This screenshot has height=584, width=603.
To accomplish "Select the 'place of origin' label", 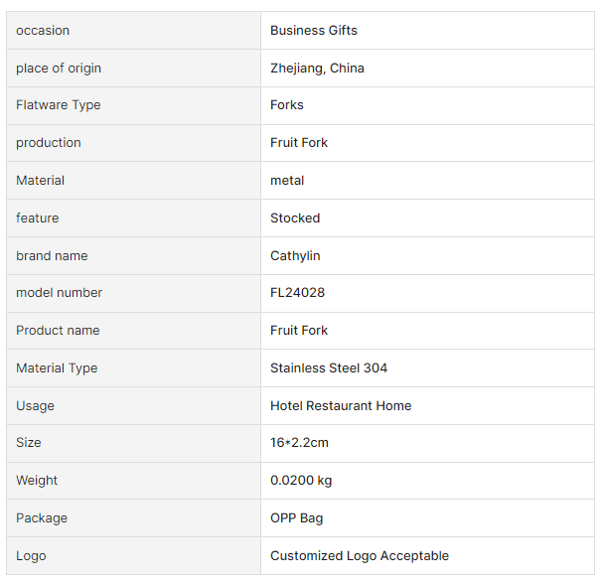I will pyautogui.click(x=59, y=69).
